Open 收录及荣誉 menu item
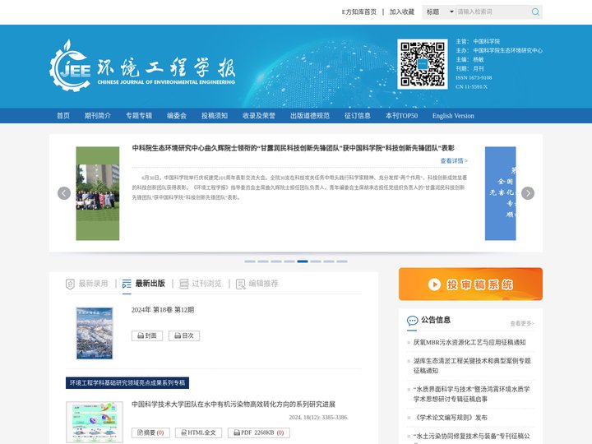The width and height of the screenshot is (592, 444). (259, 116)
